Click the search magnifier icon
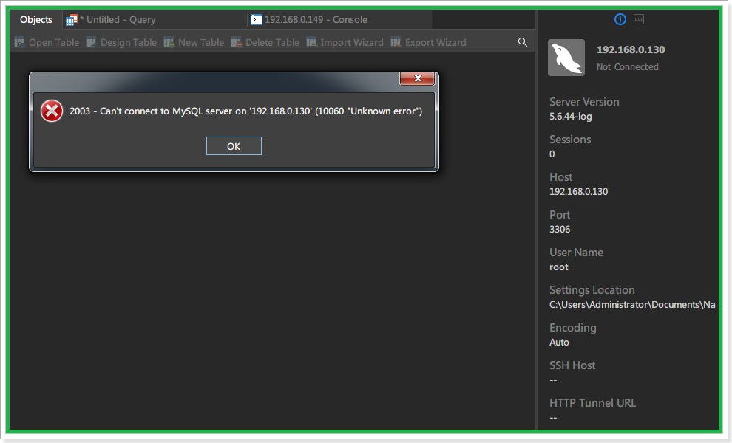This screenshot has height=443, width=732. [x=523, y=42]
